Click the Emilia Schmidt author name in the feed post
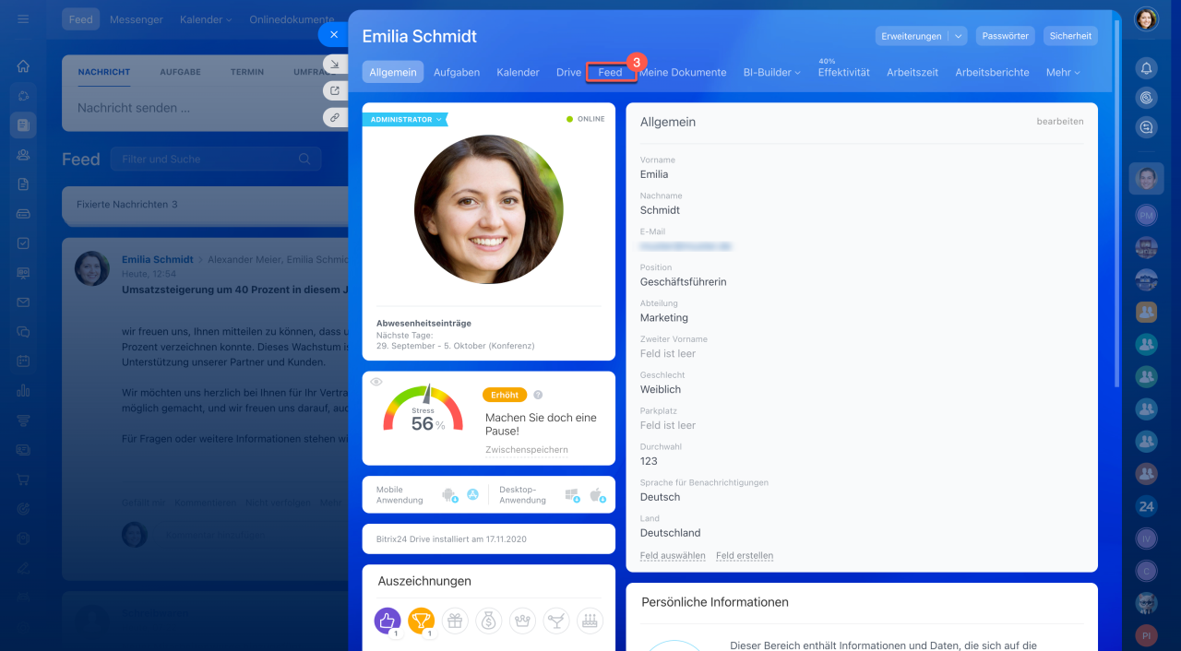Image resolution: width=1181 pixels, height=651 pixels. coord(158,260)
